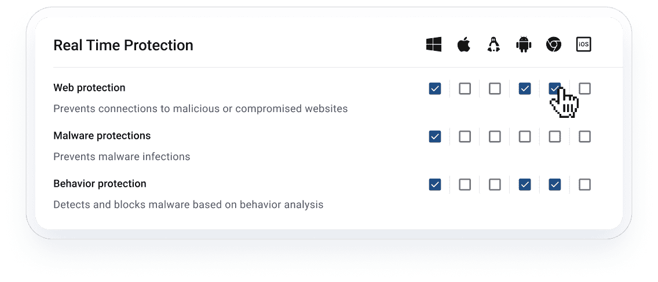This screenshot has width=658, height=282.
Task: Click the Chrome platform icon
Action: [554, 44]
